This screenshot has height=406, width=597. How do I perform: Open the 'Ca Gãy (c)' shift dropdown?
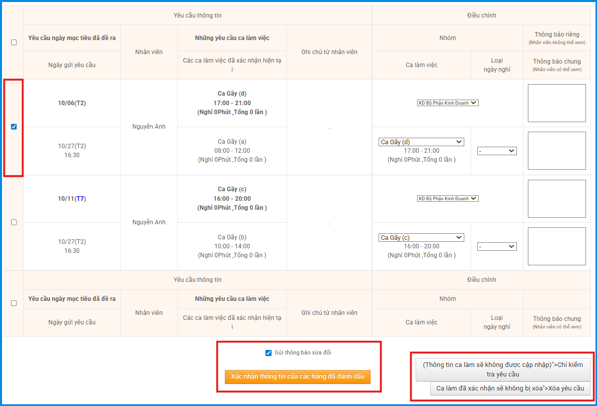(x=421, y=238)
